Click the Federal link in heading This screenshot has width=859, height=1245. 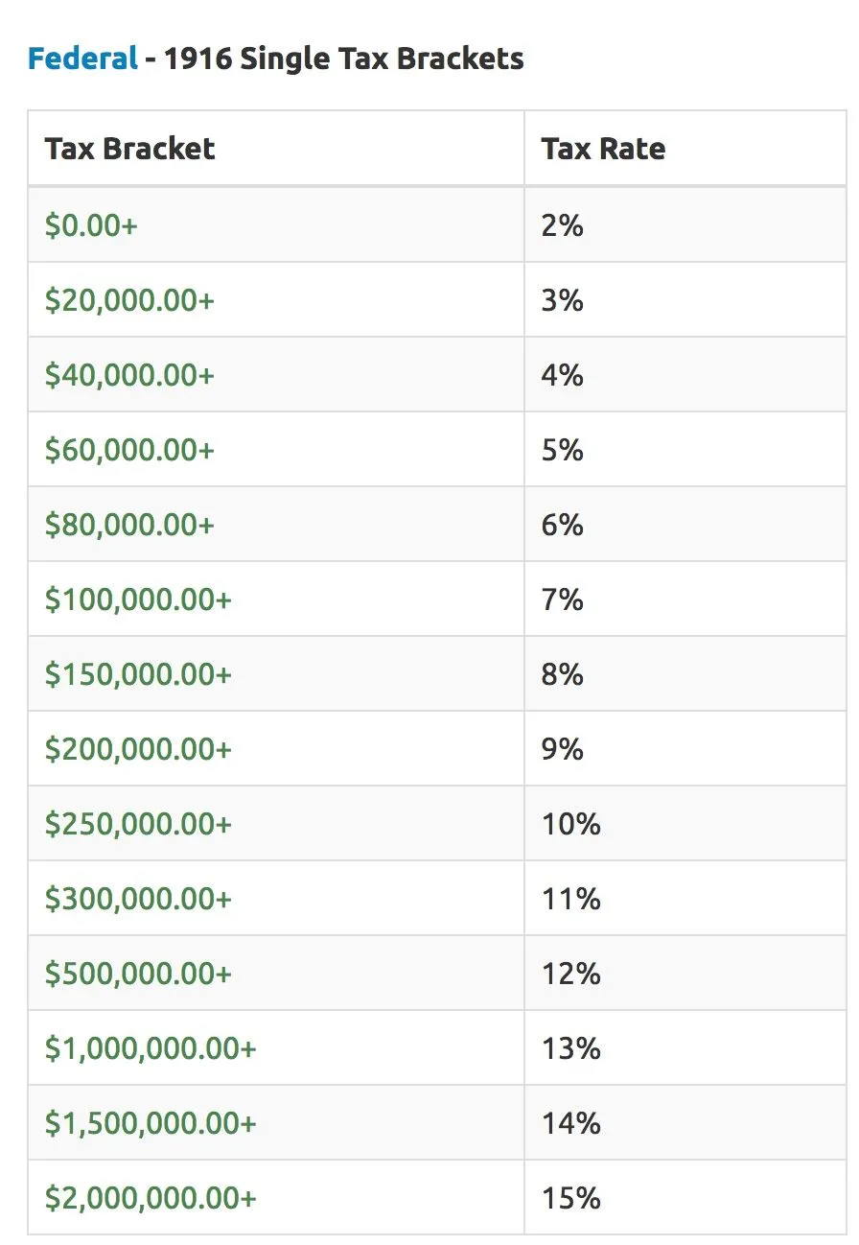(82, 59)
